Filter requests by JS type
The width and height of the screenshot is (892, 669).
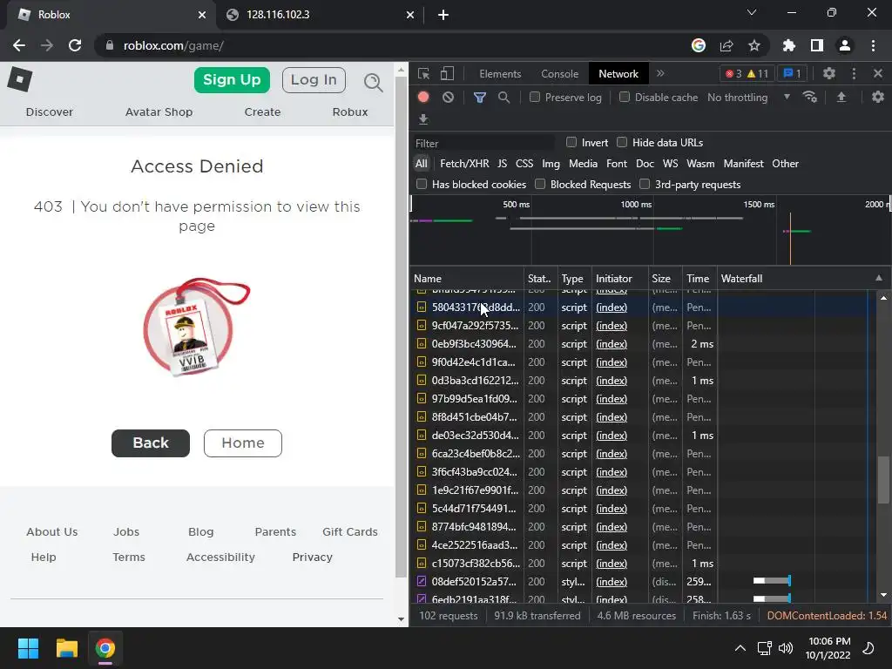pos(502,164)
